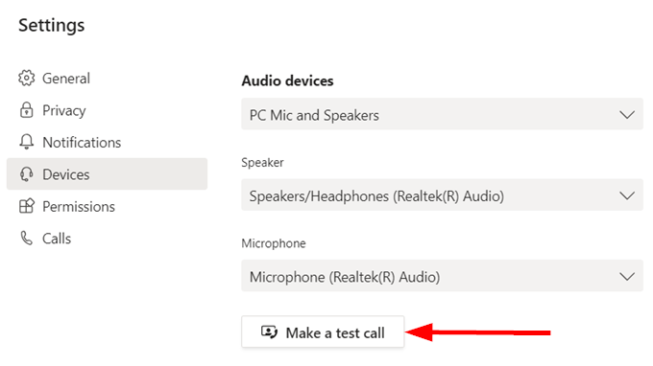Click the Notifications bell icon
Screen dimensions: 653x366
pos(26,142)
